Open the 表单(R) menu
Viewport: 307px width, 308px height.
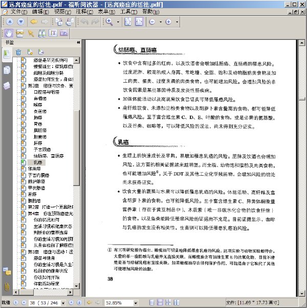pos(106,12)
